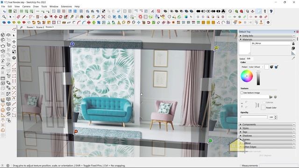Click the orange play arrow icon

pyautogui.click(x=240, y=22)
